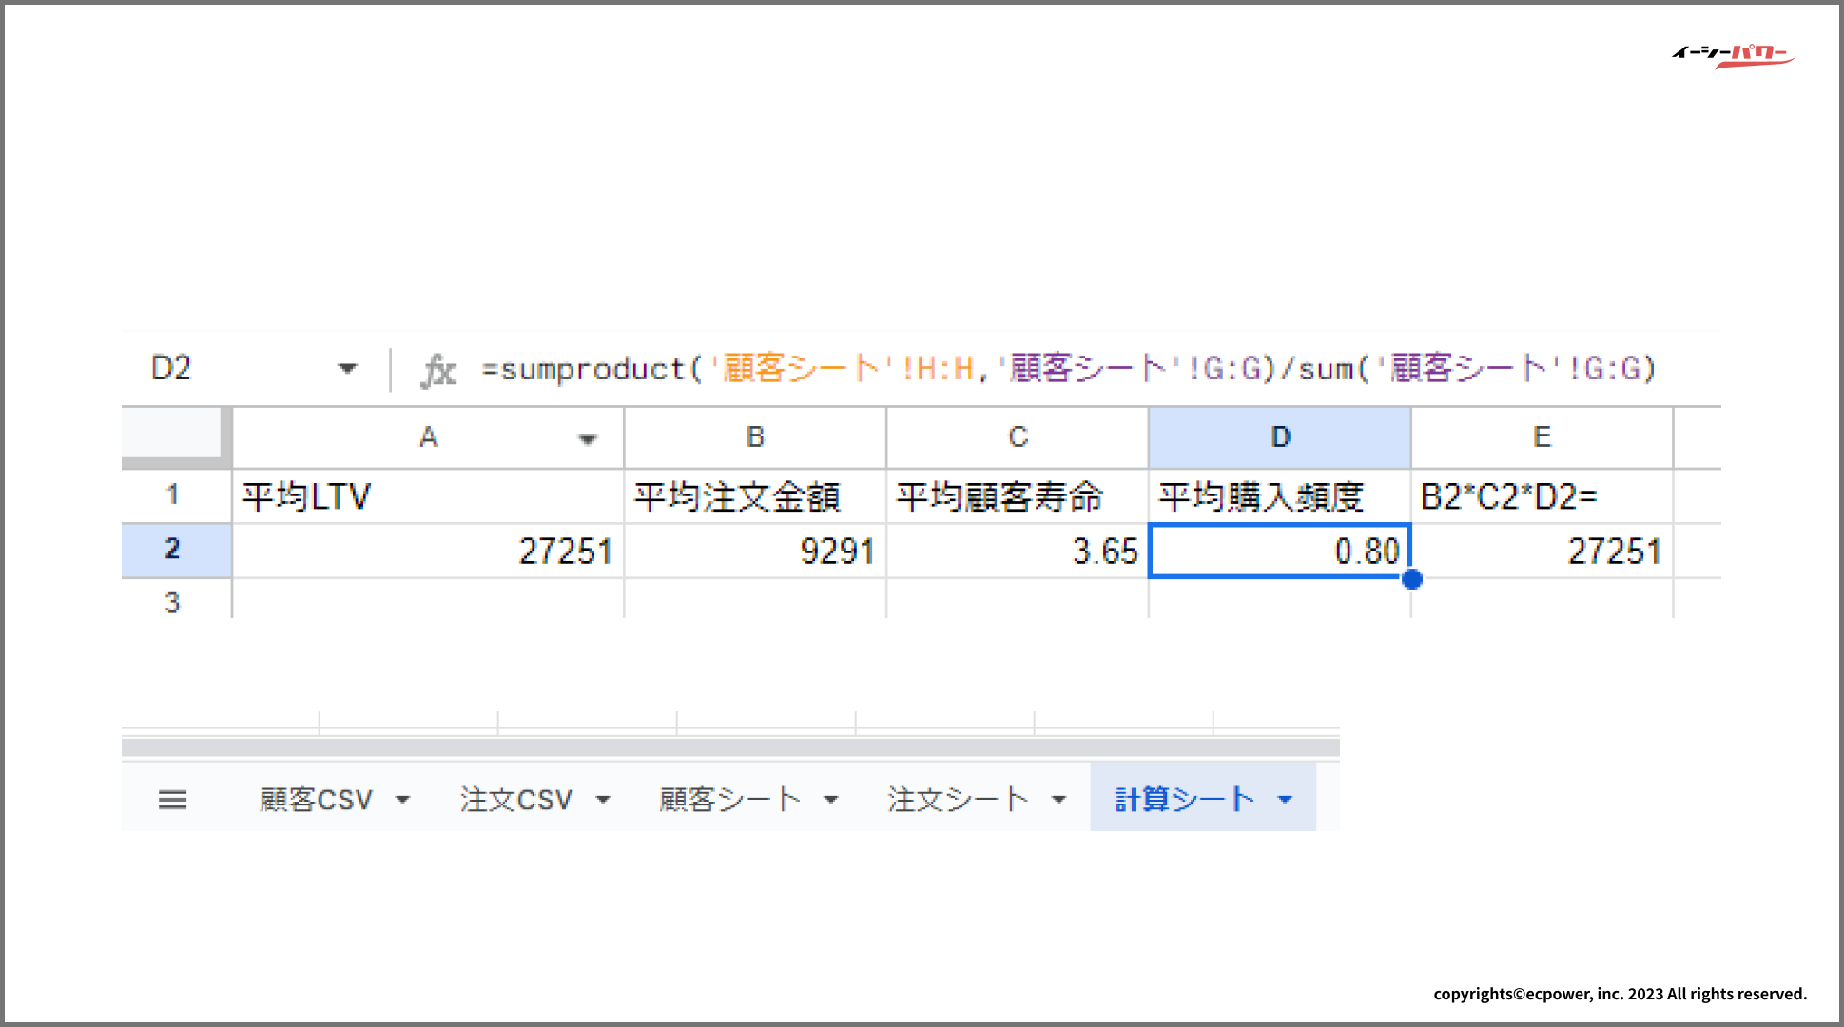Expand the 注文CSV tab menu arrow
The image size is (1844, 1027).
pyautogui.click(x=603, y=800)
